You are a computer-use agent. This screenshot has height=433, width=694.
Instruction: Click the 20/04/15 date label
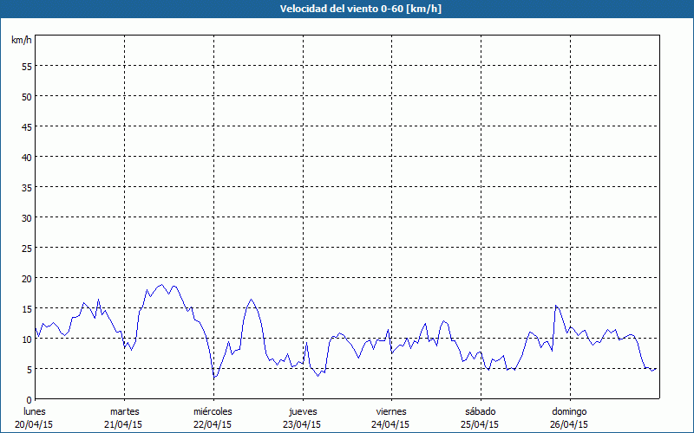pyautogui.click(x=34, y=424)
